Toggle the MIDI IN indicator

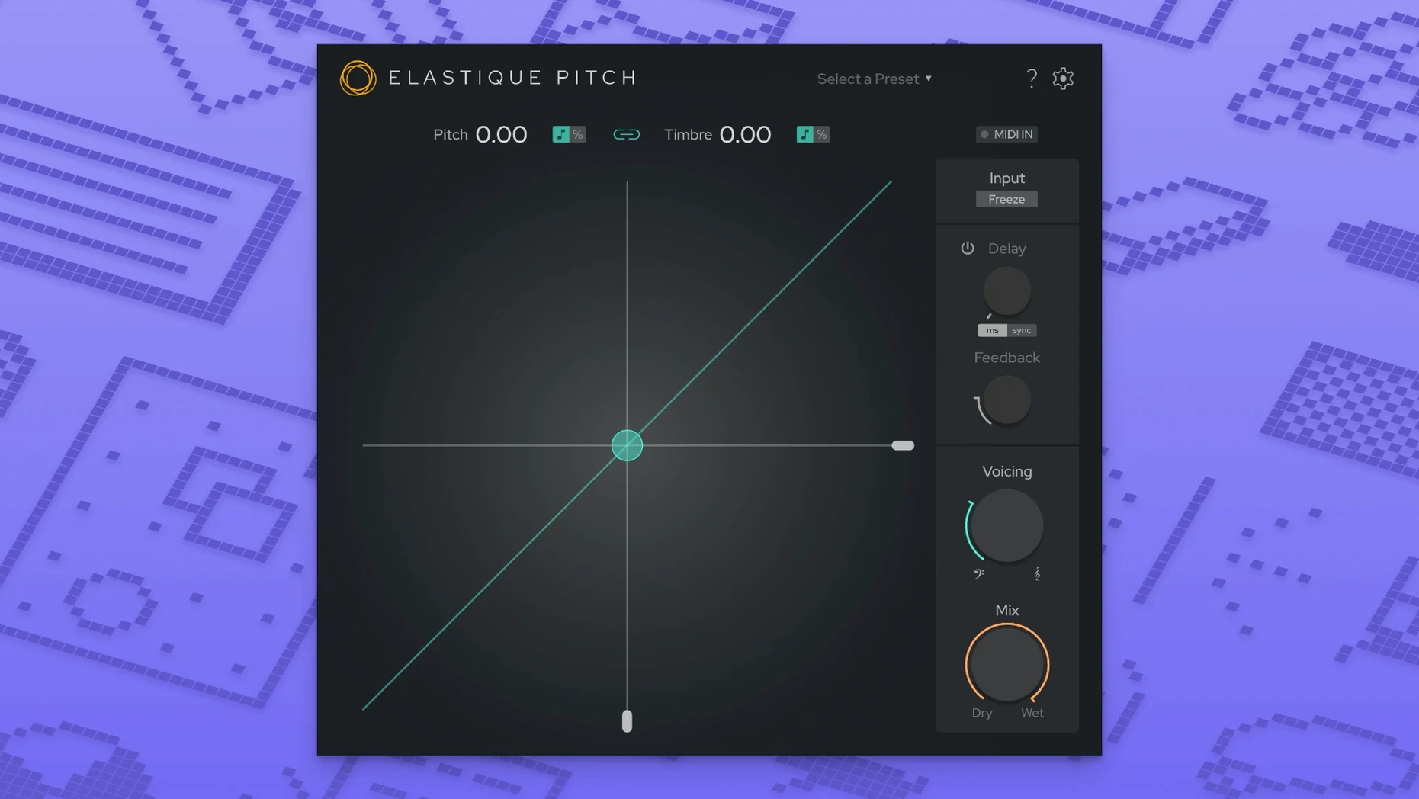pyautogui.click(x=1006, y=134)
